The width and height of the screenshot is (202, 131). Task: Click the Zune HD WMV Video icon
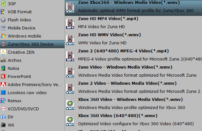[70, 40]
